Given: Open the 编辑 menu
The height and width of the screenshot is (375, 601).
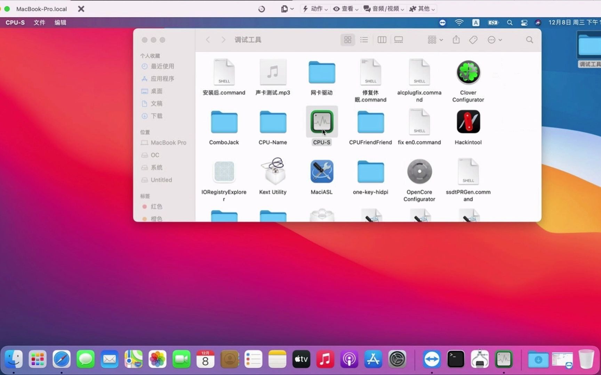Looking at the screenshot, I should click(60, 23).
